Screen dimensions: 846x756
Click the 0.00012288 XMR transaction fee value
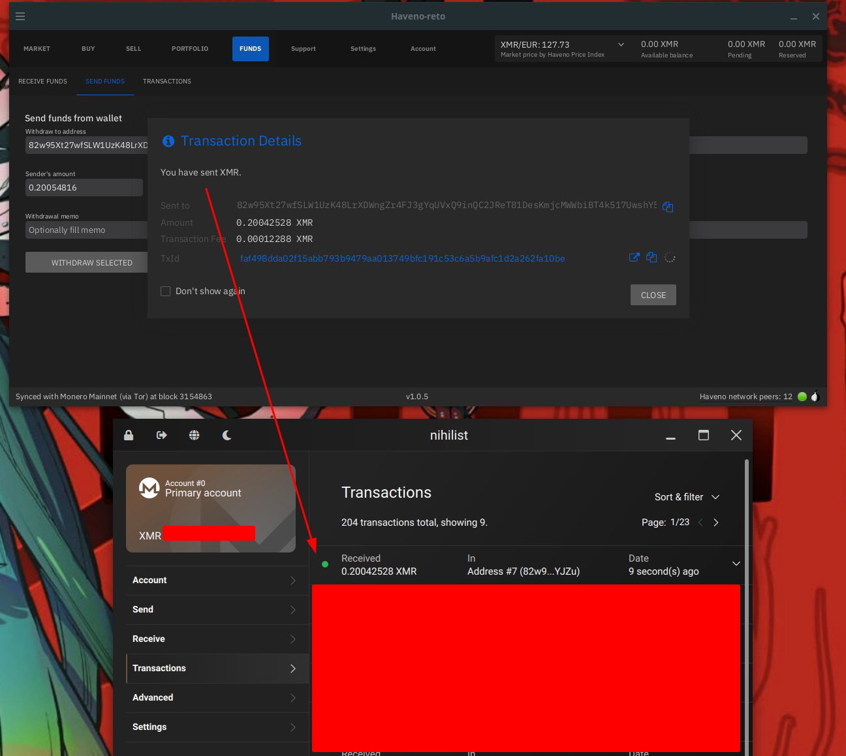tap(274, 239)
